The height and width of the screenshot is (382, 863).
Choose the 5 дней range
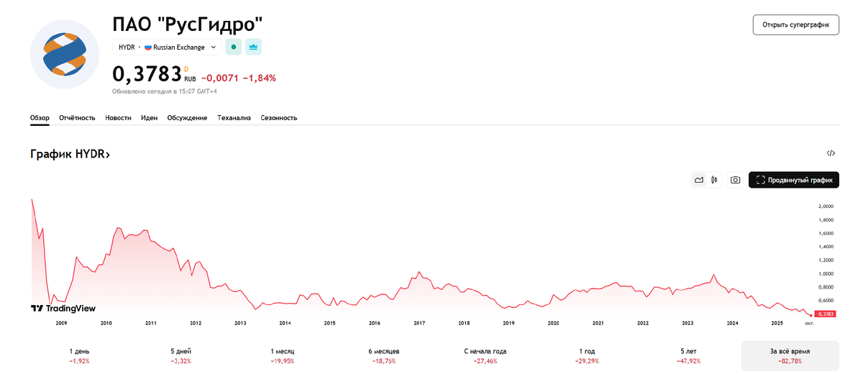point(181,355)
